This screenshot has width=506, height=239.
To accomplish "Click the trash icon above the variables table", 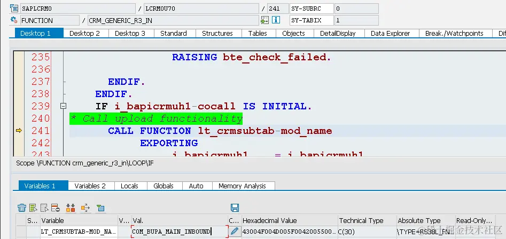I will click(x=21, y=208).
